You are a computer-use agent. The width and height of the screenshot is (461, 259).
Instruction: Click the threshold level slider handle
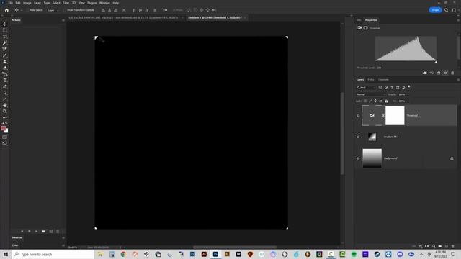click(436, 63)
